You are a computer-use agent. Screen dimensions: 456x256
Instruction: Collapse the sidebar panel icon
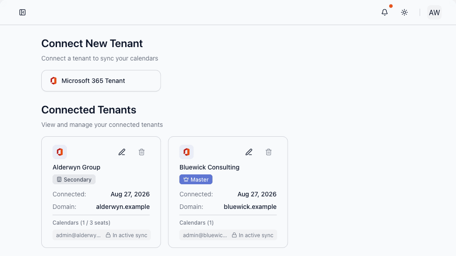pyautogui.click(x=22, y=13)
